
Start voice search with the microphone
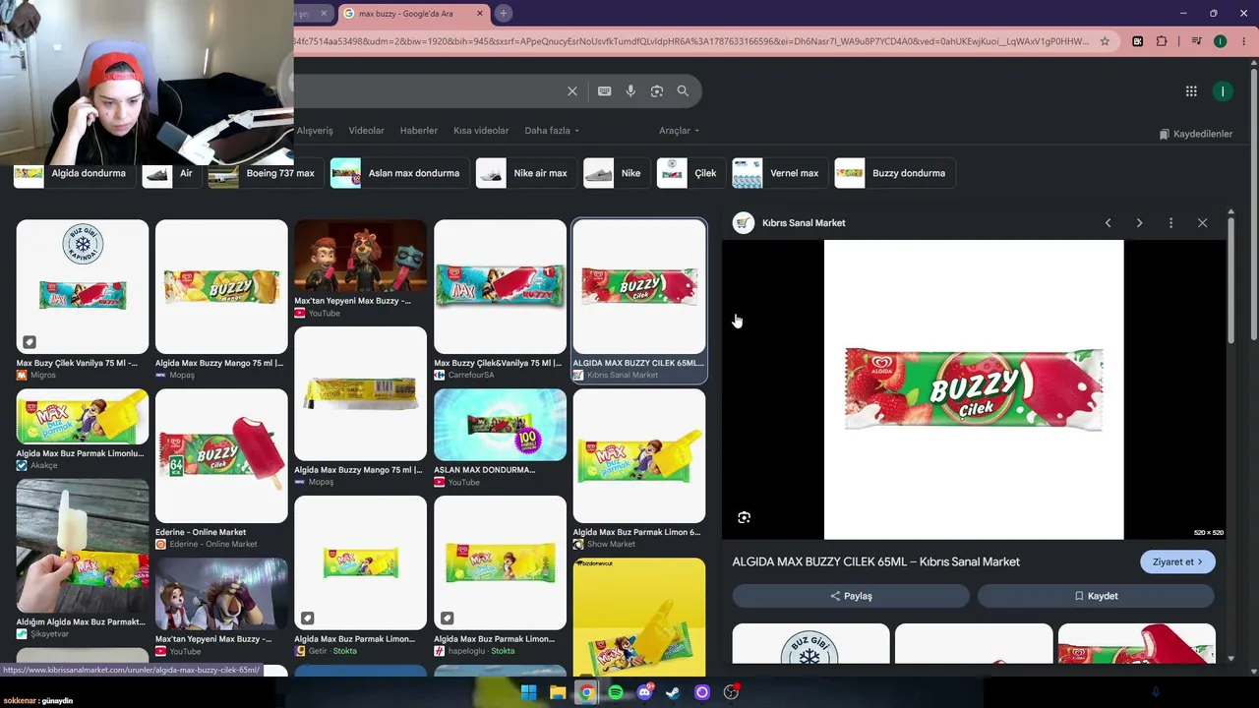click(x=630, y=91)
